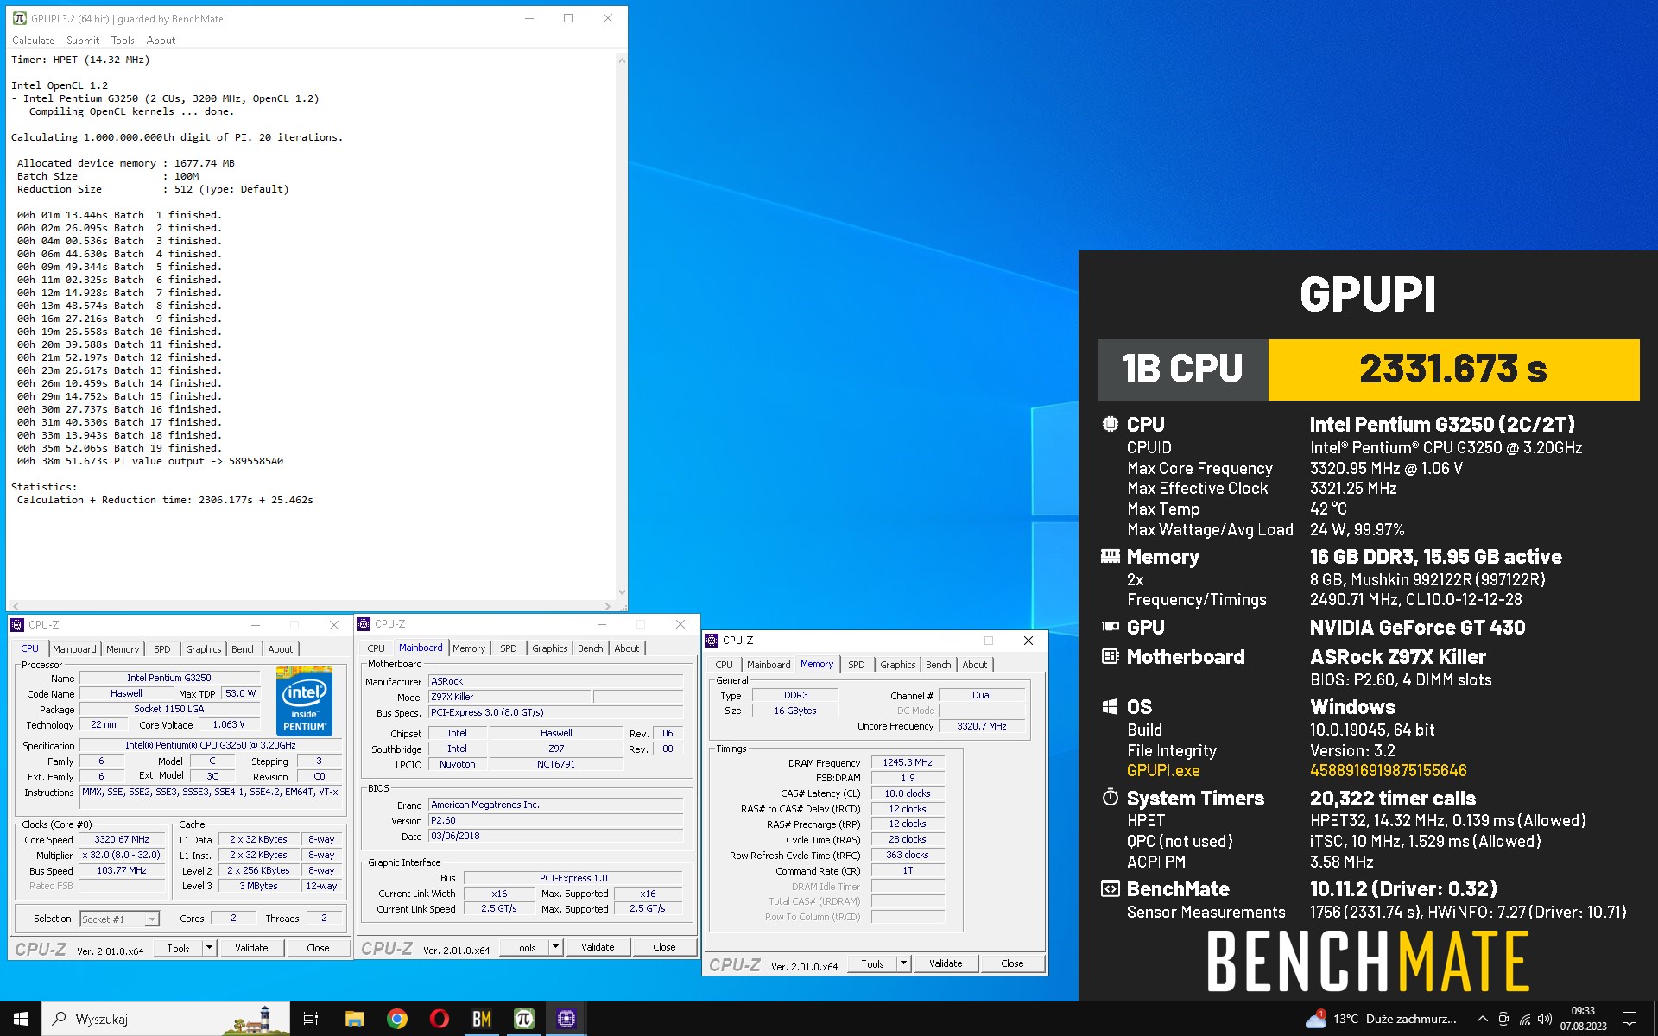Expand Tools dropdown arrow in Mainboard CPU-Z
Screen dimensions: 1658x1036
click(x=555, y=947)
